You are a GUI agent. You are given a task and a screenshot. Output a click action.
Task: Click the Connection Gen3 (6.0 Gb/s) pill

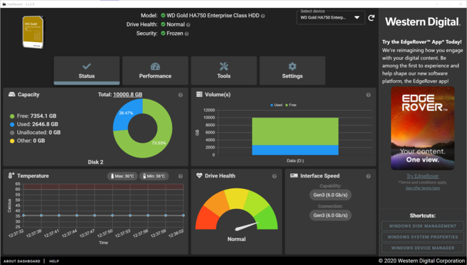(330, 215)
